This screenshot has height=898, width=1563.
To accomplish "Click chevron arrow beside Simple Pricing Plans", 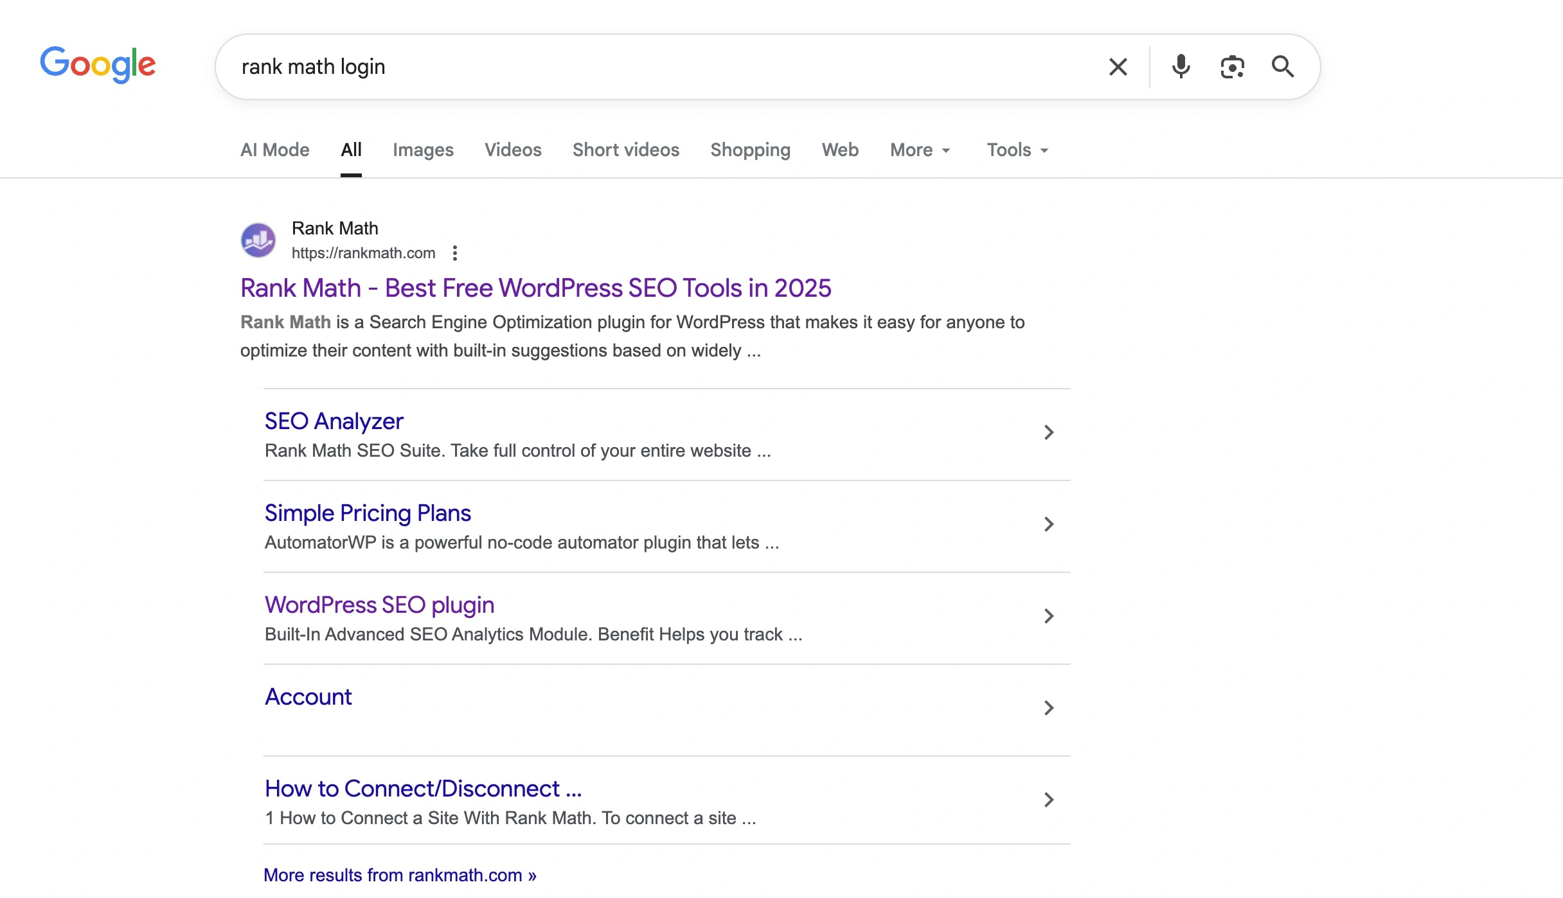I will [x=1049, y=525].
